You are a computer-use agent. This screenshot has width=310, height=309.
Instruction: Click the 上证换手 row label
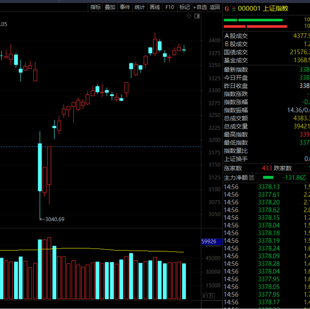pos(236,159)
